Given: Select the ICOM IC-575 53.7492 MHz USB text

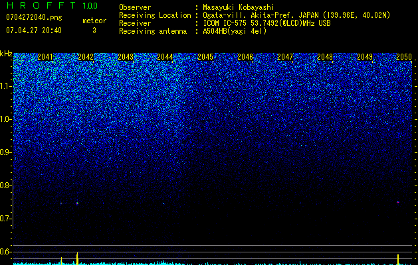Looking at the screenshot, I should [266, 23].
